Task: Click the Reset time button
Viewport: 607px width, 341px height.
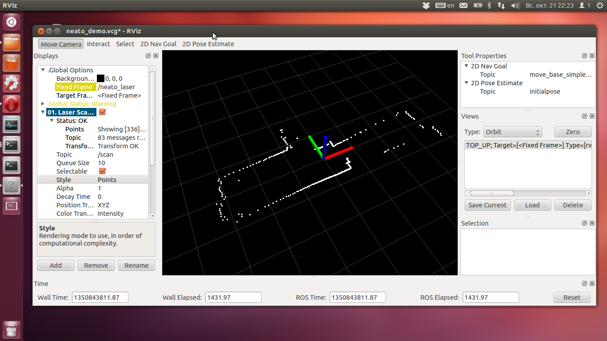Action: point(572,297)
